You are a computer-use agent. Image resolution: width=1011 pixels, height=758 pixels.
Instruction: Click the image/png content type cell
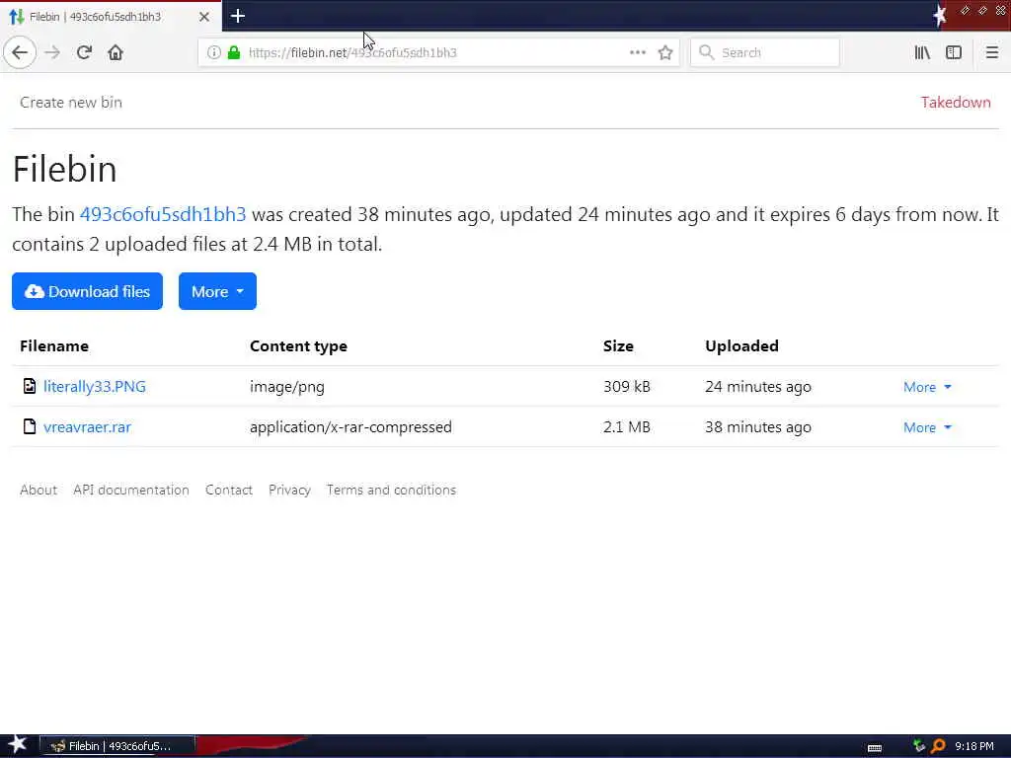pyautogui.click(x=287, y=387)
